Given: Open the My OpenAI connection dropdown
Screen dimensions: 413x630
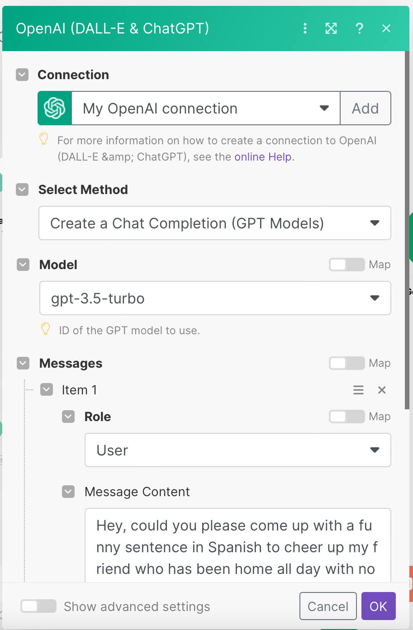Looking at the screenshot, I should (206, 109).
